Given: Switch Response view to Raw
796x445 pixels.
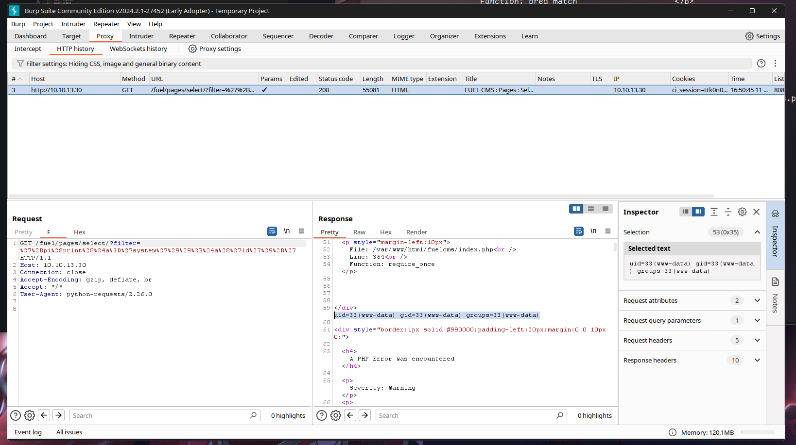Looking at the screenshot, I should (x=359, y=232).
